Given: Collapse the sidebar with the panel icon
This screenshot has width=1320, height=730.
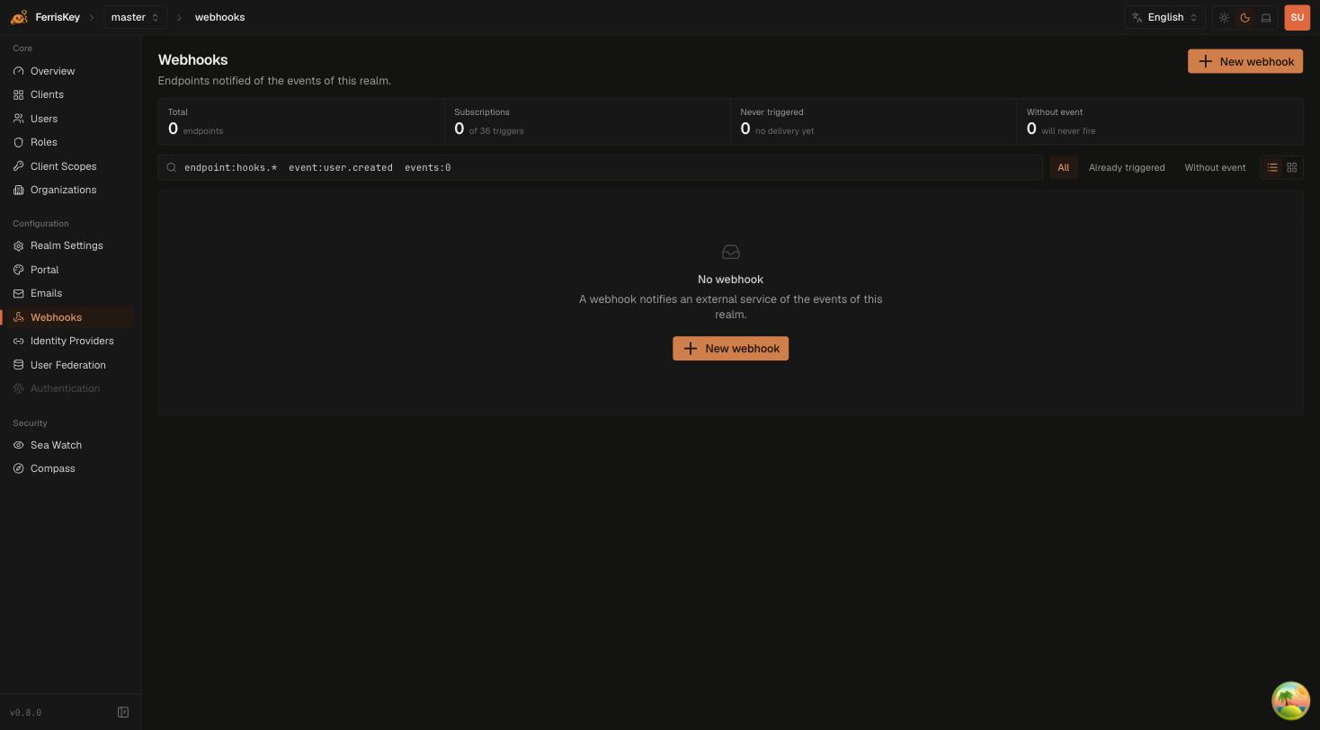Looking at the screenshot, I should tap(123, 713).
